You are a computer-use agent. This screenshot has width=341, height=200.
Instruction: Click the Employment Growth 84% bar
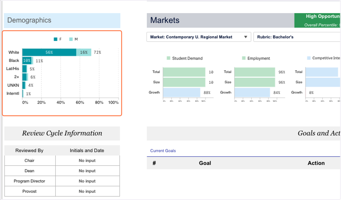[252, 92]
